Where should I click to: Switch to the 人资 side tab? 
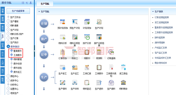3,62
